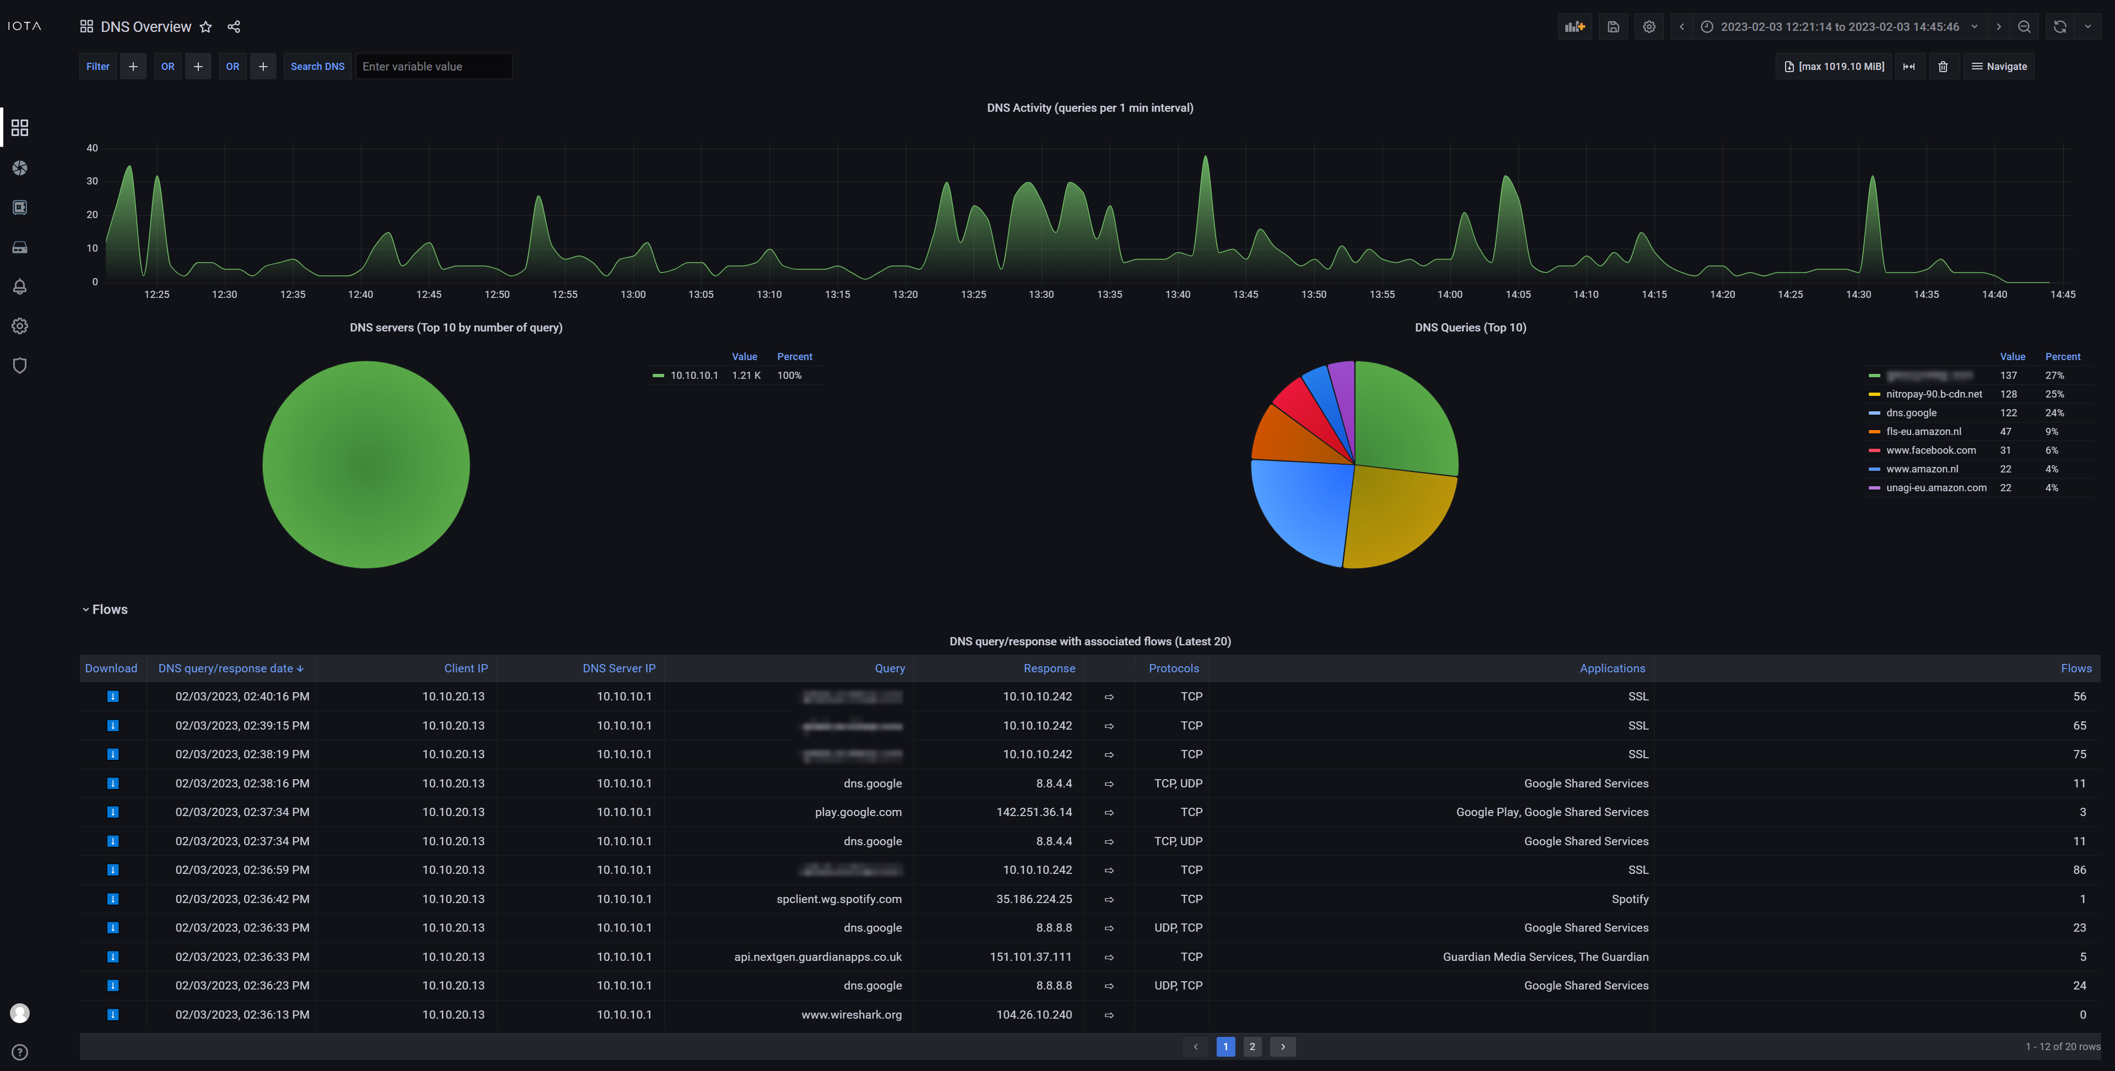Viewport: 2115px width, 1071px height.
Task: Click the refresh dashboard icon
Action: click(x=2059, y=27)
